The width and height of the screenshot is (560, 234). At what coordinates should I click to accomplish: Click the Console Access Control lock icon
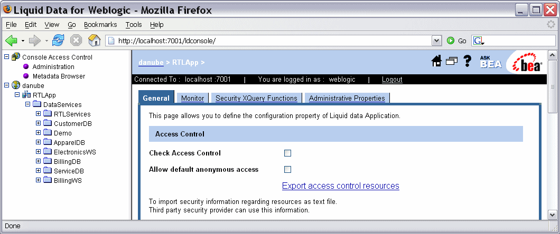point(16,56)
